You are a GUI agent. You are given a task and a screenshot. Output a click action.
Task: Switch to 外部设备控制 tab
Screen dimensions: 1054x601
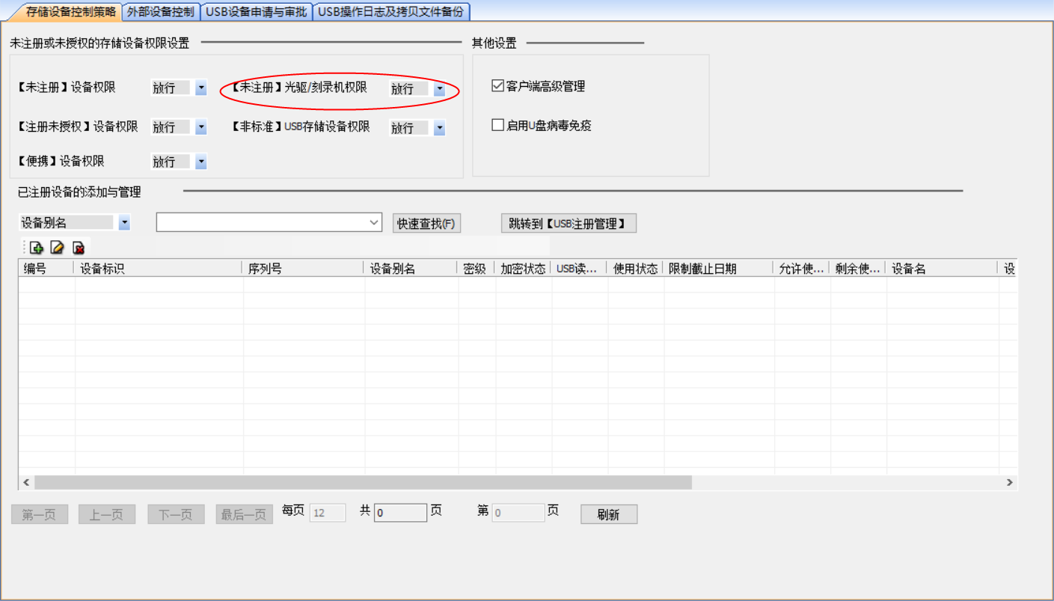160,12
